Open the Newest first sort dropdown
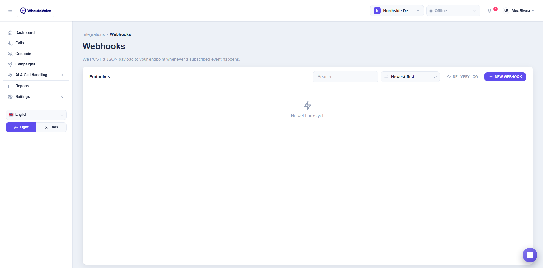543x268 pixels. coord(410,77)
